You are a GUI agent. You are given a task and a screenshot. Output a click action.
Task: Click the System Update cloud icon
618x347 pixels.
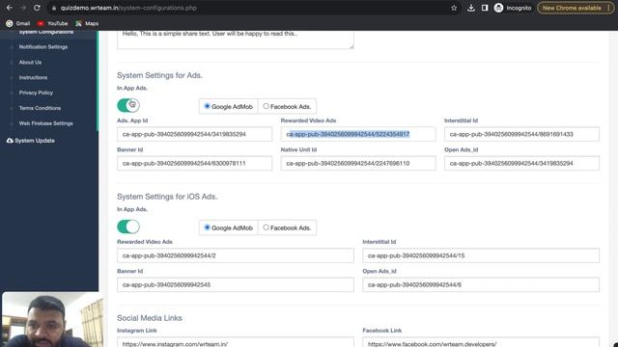coord(10,141)
